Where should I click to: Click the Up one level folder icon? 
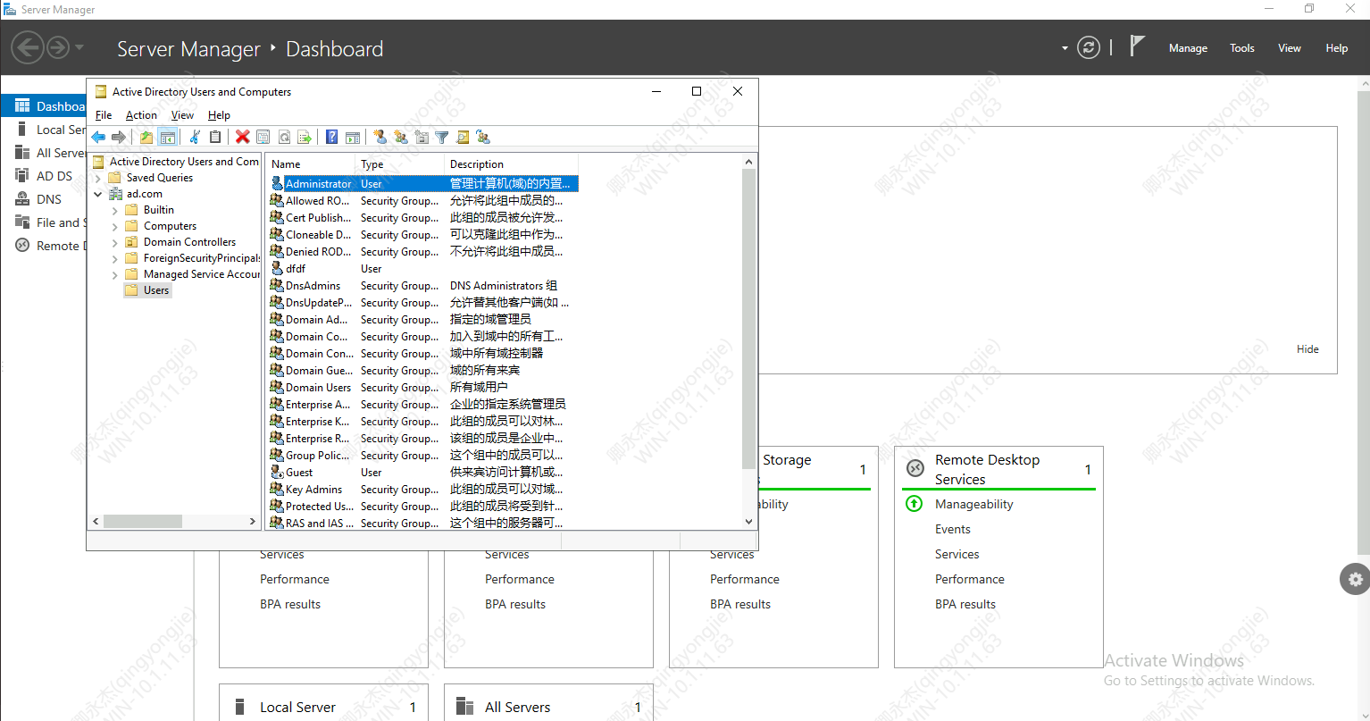pos(146,137)
